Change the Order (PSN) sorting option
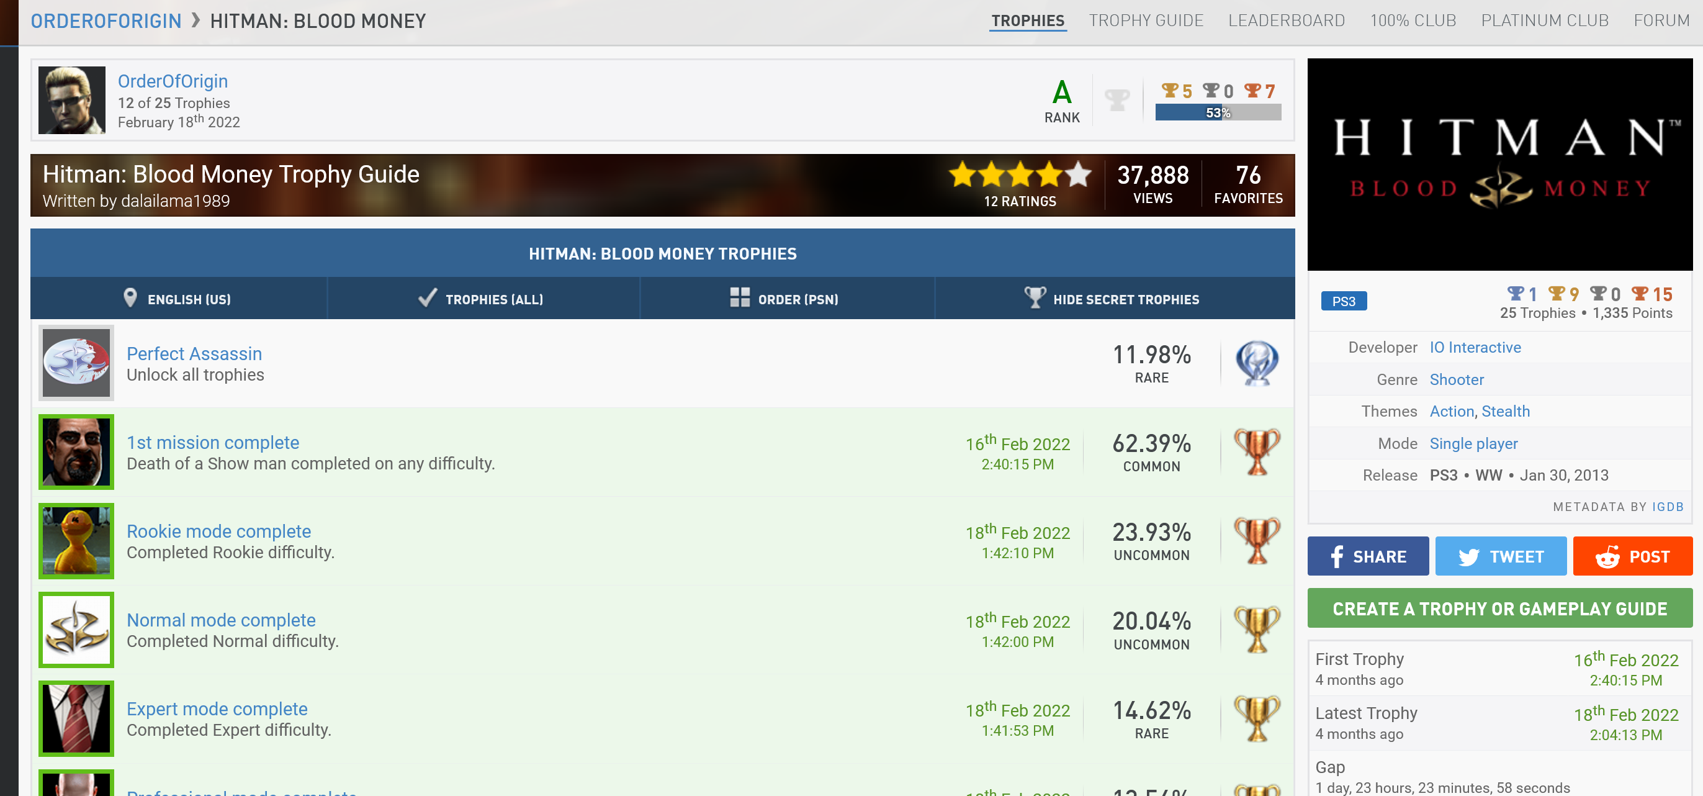This screenshot has height=796, width=1703. (x=785, y=299)
